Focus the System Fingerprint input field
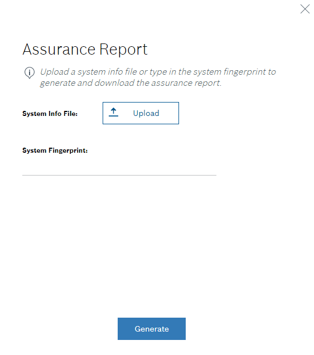The height and width of the screenshot is (355, 314). pos(119,168)
